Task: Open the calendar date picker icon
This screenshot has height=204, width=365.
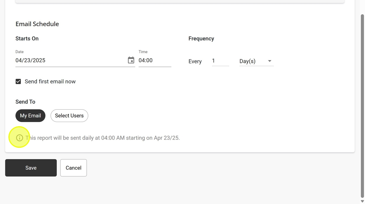Action: (131, 60)
